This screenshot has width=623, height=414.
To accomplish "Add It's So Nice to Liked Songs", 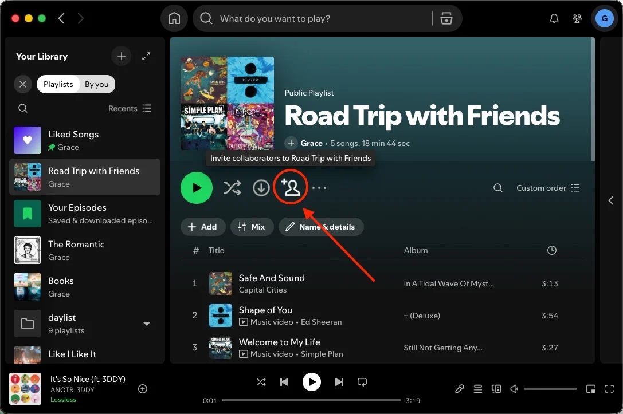I will pyautogui.click(x=143, y=389).
